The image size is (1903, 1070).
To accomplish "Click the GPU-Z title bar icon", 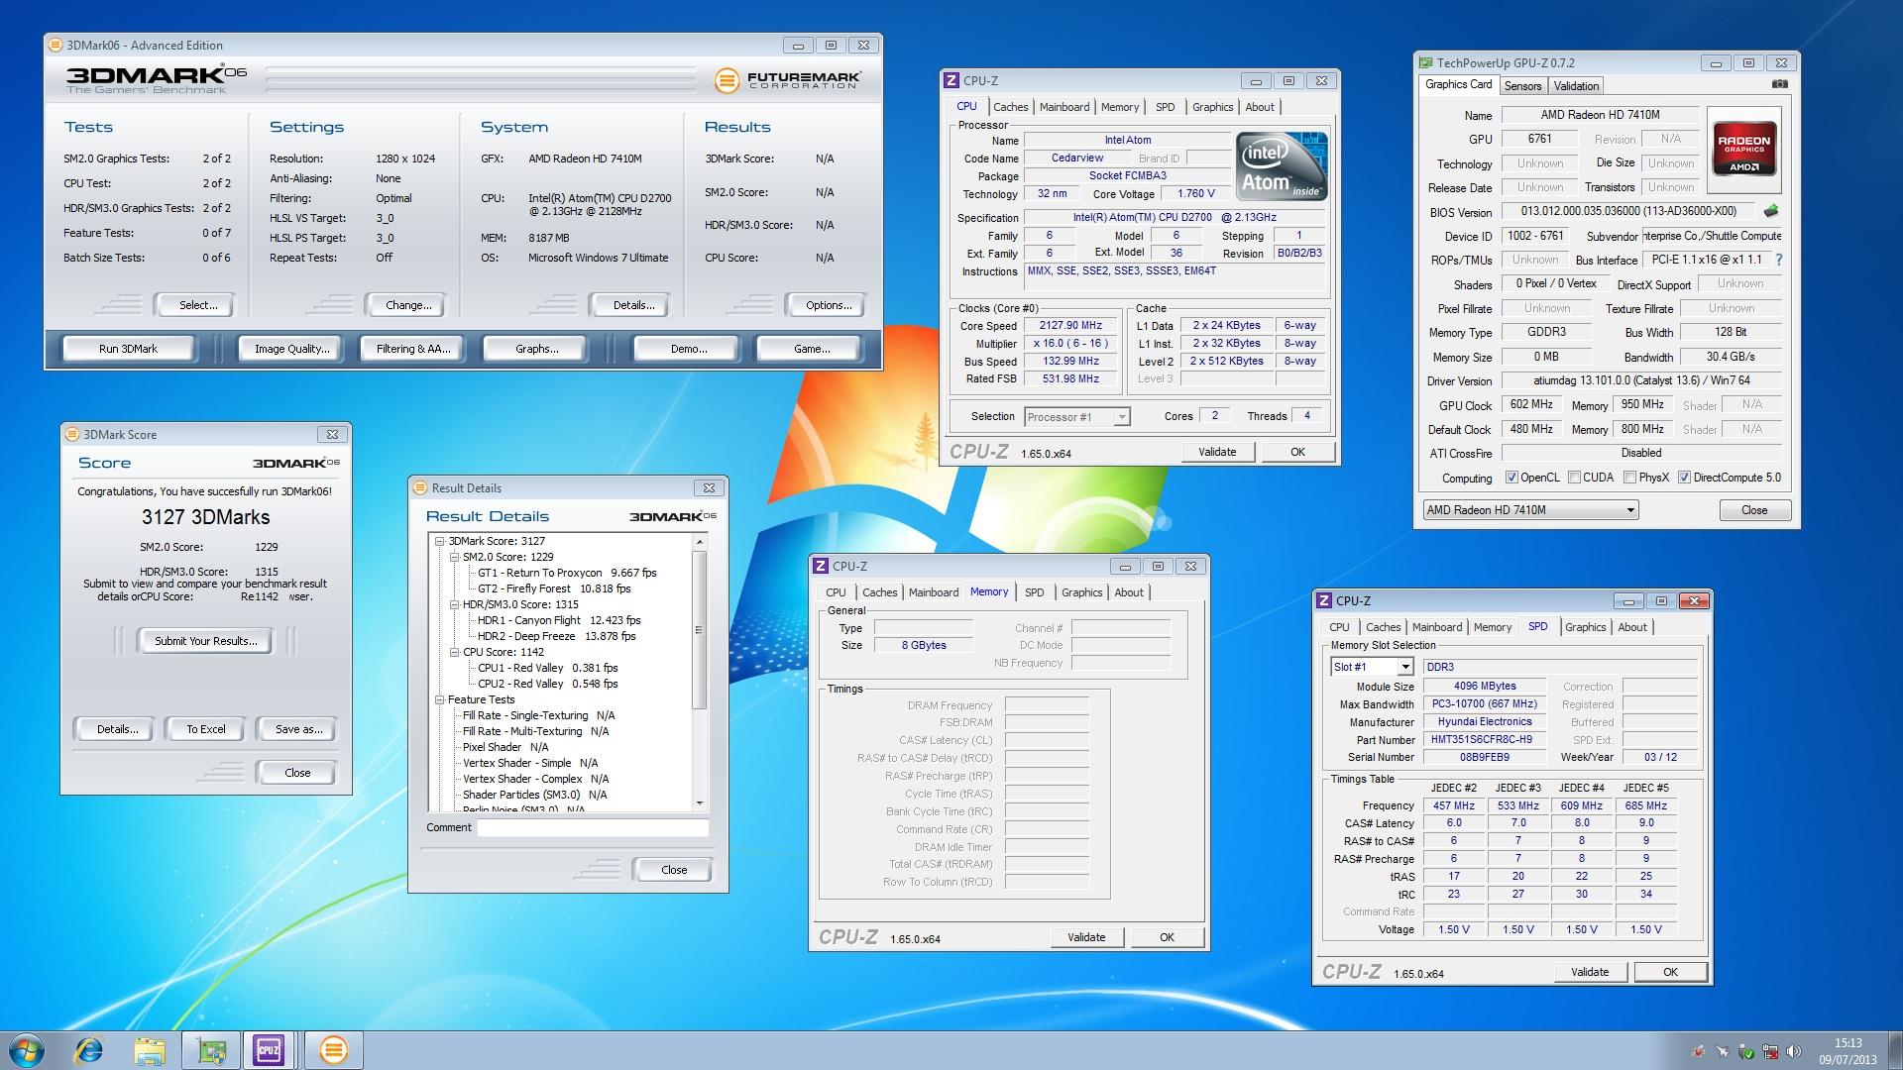I will tap(1426, 62).
